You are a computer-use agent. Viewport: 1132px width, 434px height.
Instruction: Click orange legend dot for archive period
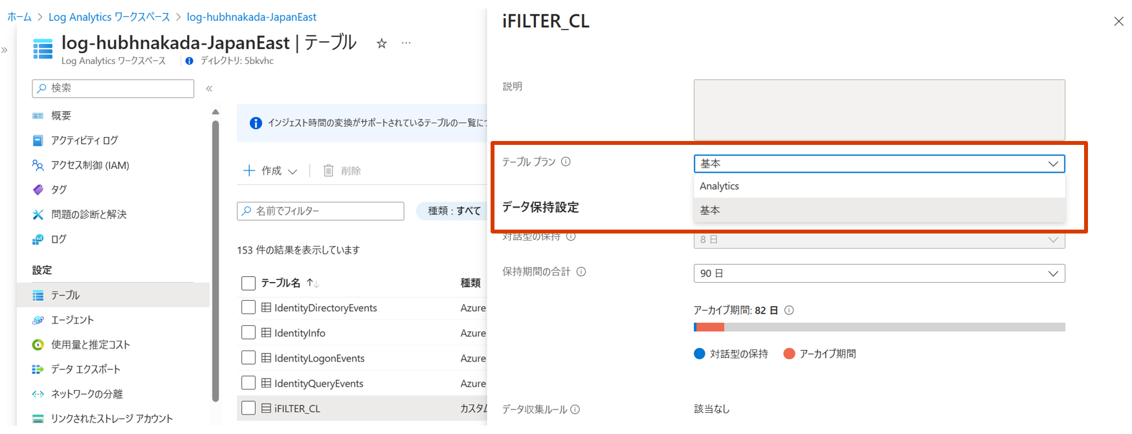coord(789,354)
